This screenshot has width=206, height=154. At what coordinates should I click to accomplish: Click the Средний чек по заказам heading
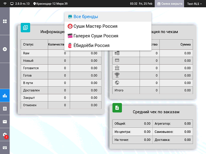[x=156, y=112]
